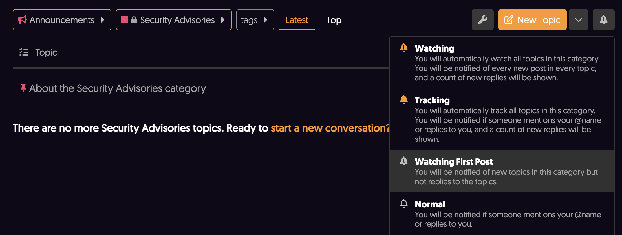This screenshot has width=622, height=235.
Task: Click the lock icon beside Security Advisories
Action: click(x=134, y=20)
